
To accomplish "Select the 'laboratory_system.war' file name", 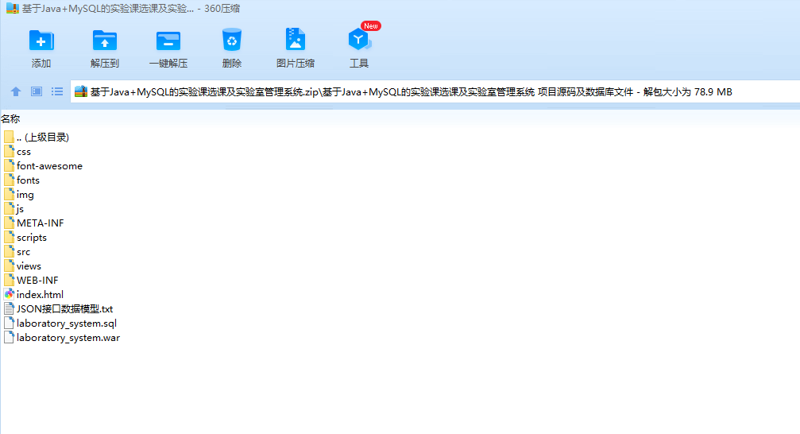I will pos(68,338).
